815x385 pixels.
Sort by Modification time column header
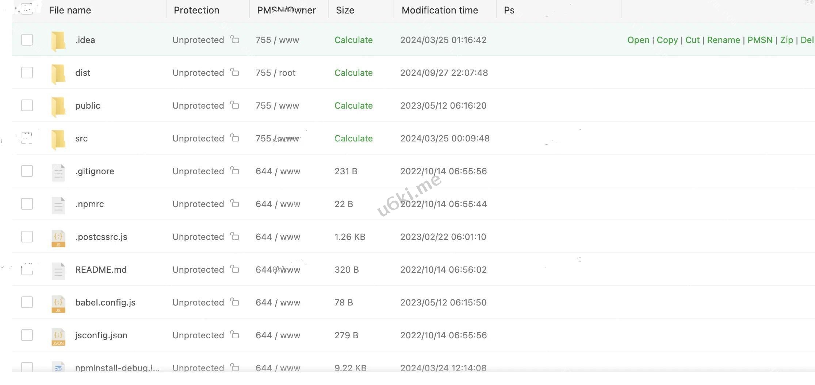click(440, 10)
